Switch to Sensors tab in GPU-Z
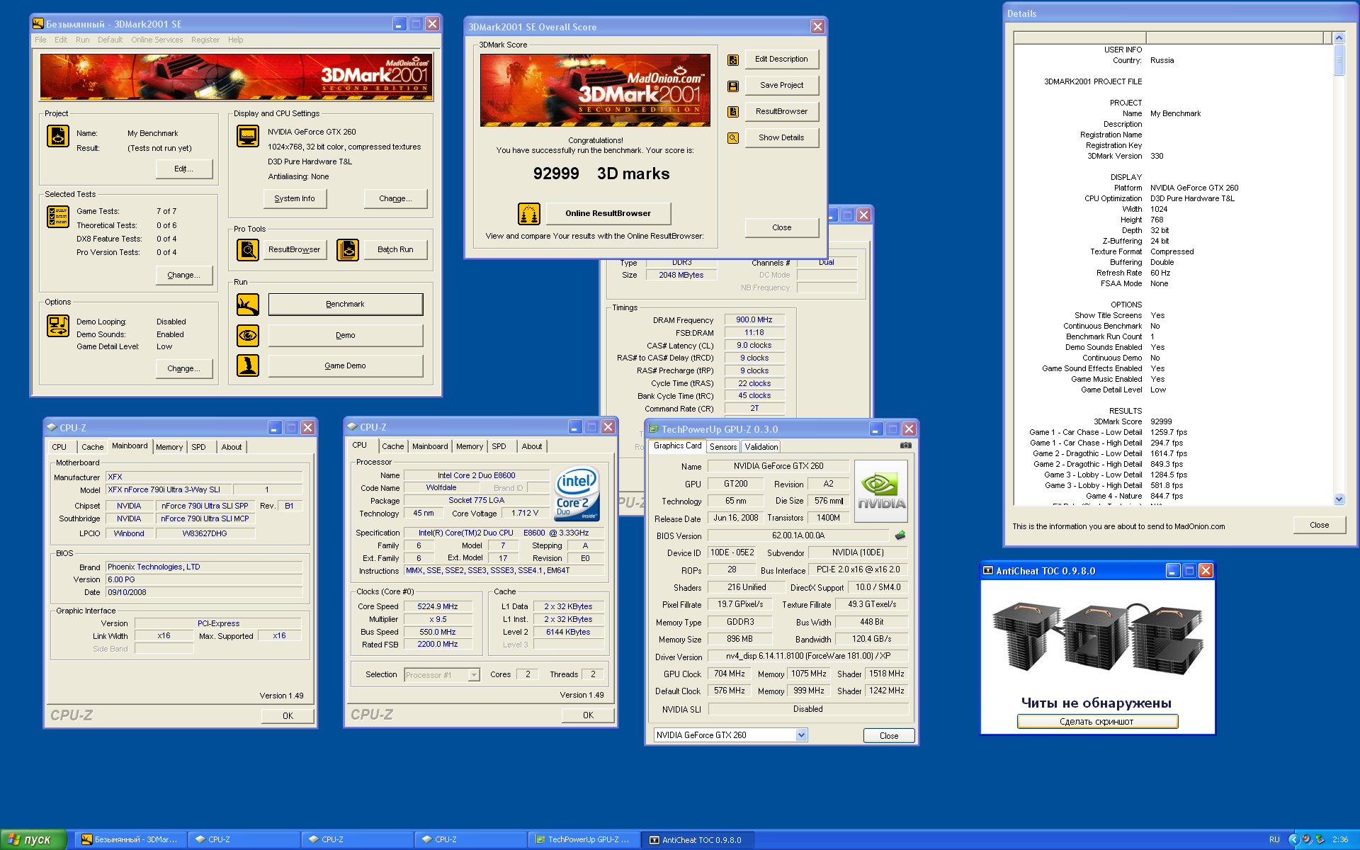The height and width of the screenshot is (850, 1360). (x=723, y=447)
